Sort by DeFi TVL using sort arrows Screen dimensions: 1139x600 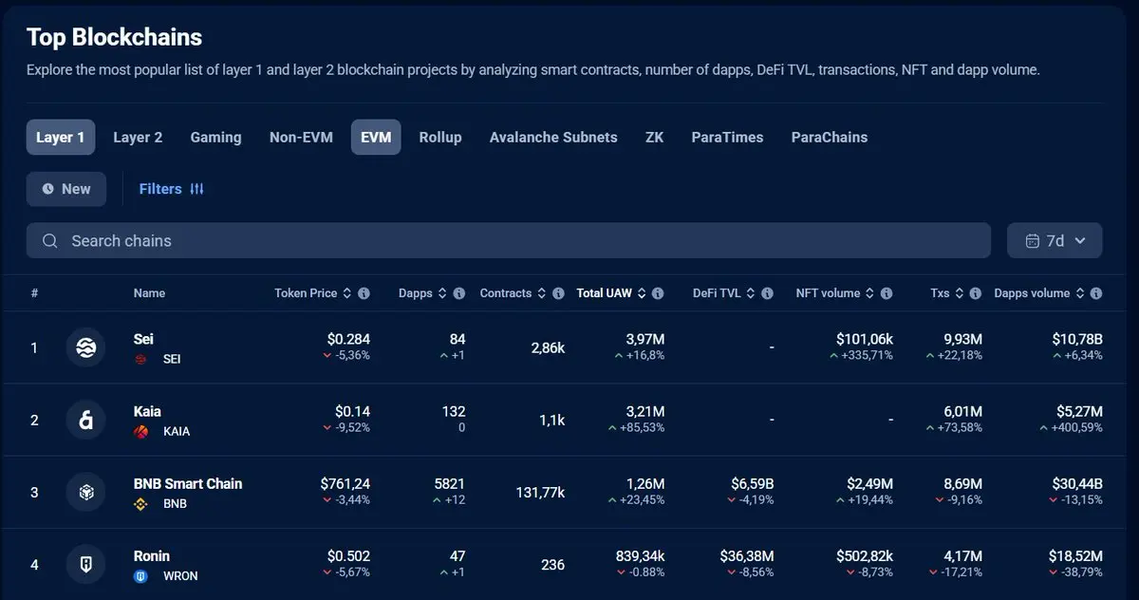coord(750,293)
